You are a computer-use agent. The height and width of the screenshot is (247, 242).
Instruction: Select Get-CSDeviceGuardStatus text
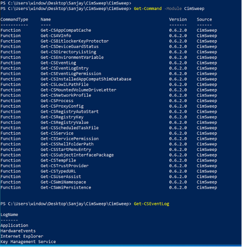coord(70,46)
